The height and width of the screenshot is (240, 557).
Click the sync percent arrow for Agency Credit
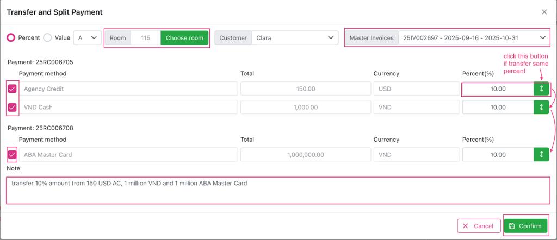click(541, 89)
